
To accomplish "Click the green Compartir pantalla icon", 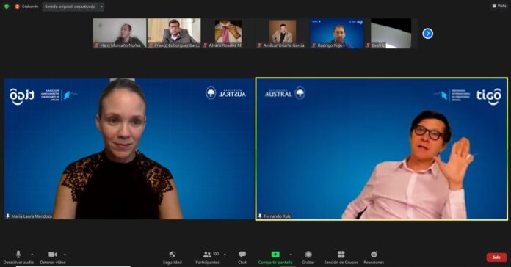I will pos(275,255).
